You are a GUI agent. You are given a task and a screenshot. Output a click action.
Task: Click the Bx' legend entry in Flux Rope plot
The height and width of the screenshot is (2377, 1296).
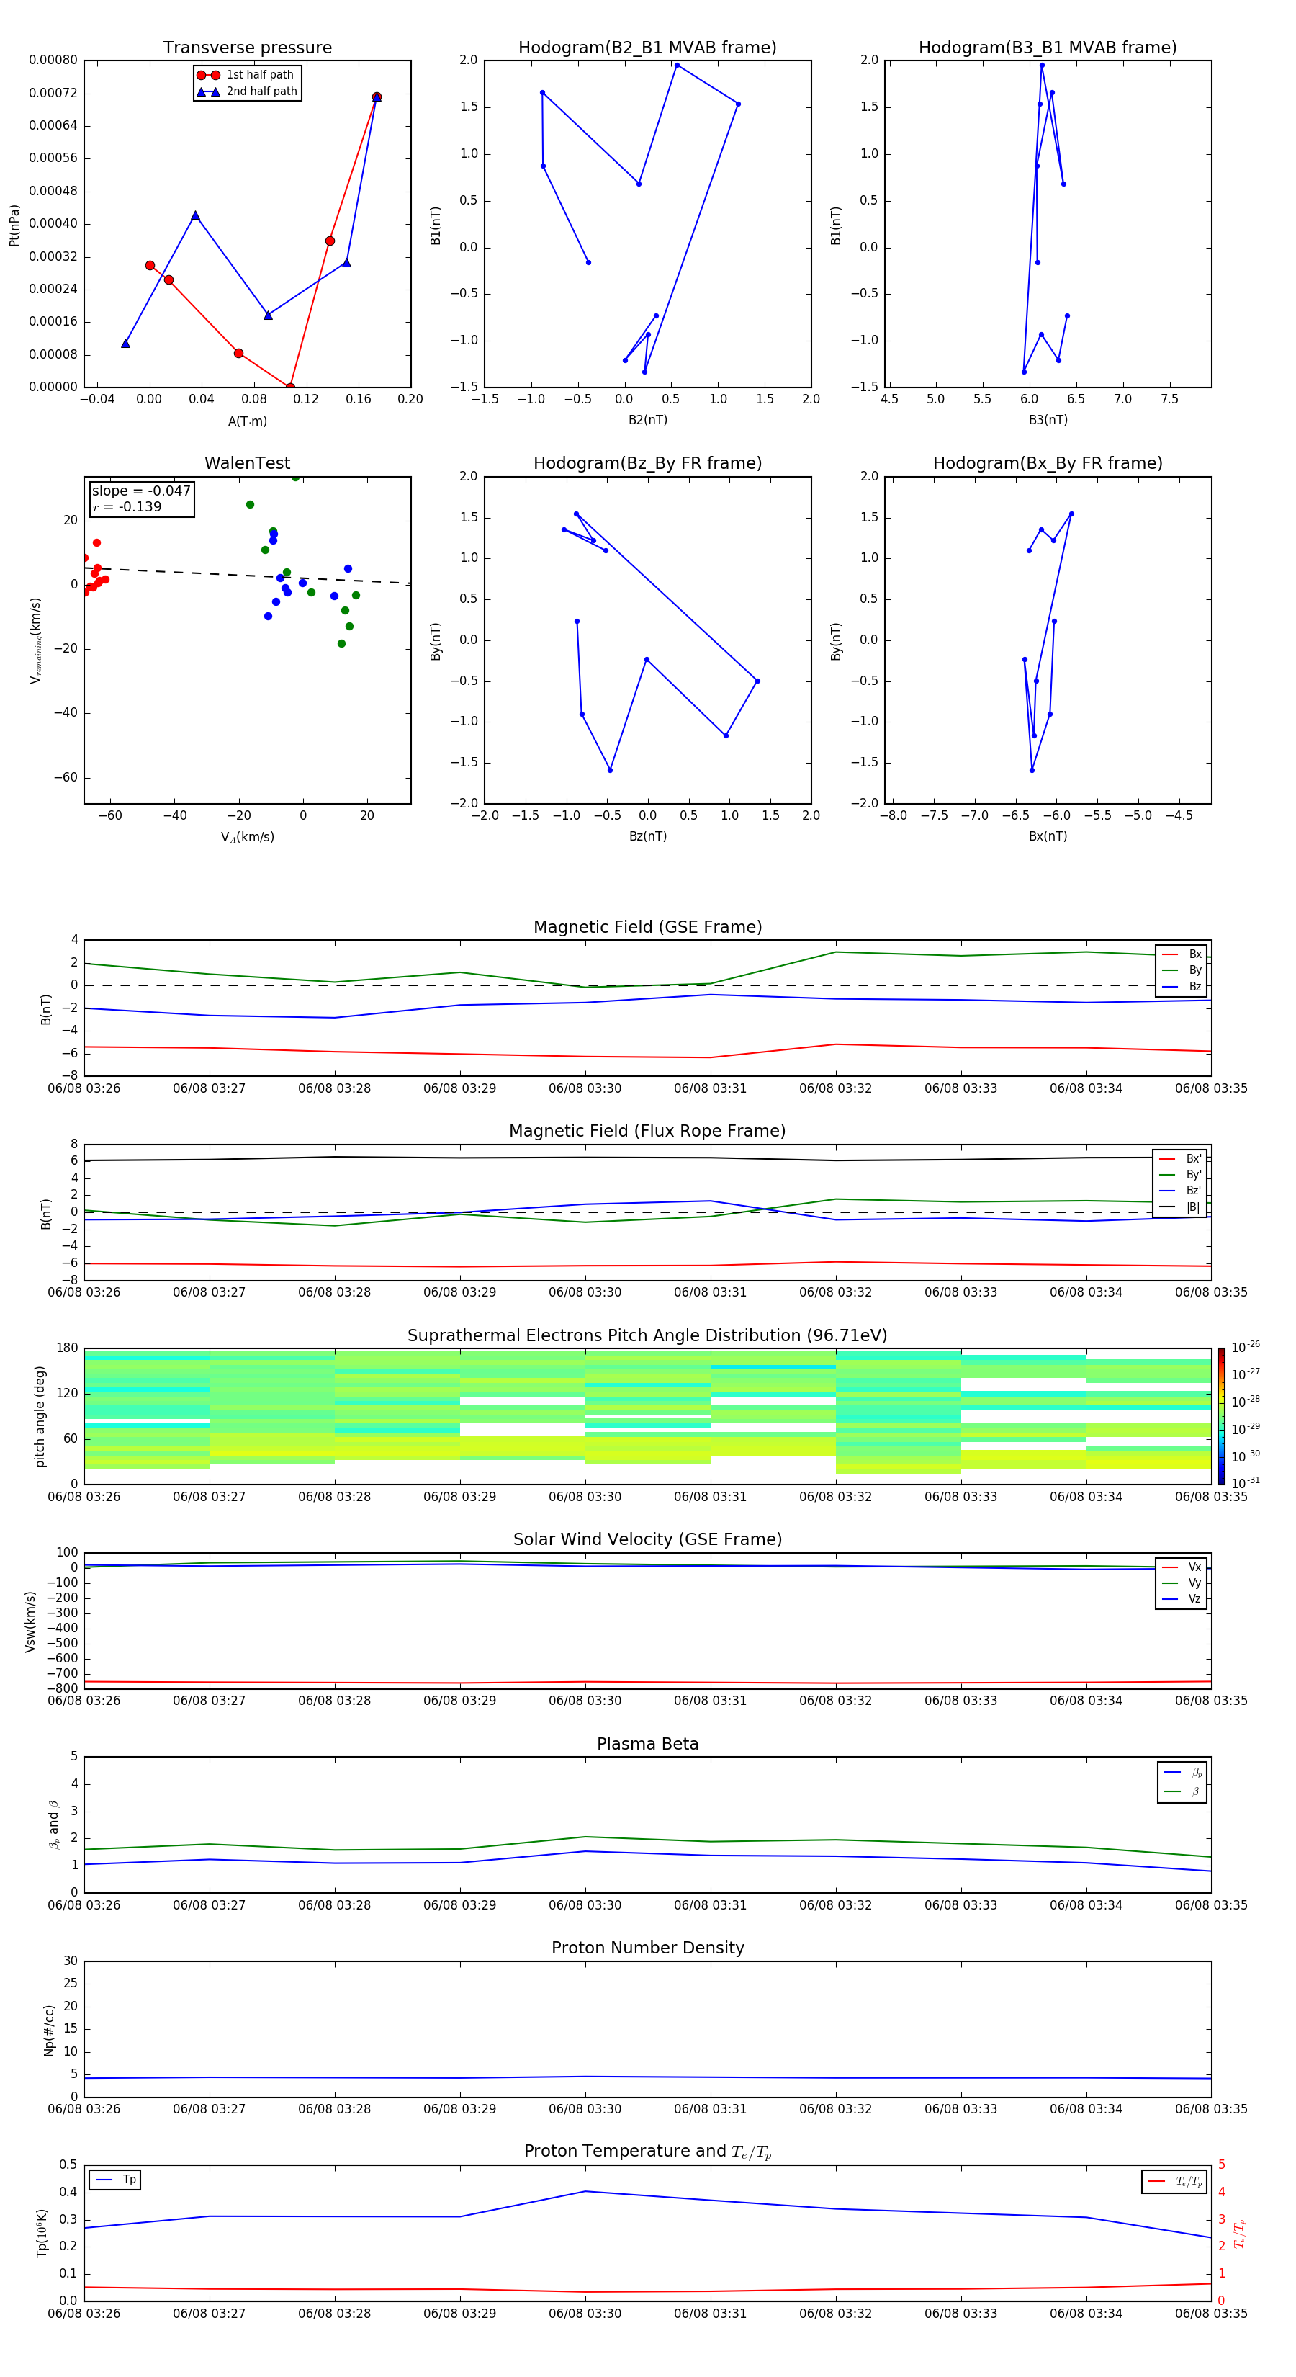point(1181,1159)
